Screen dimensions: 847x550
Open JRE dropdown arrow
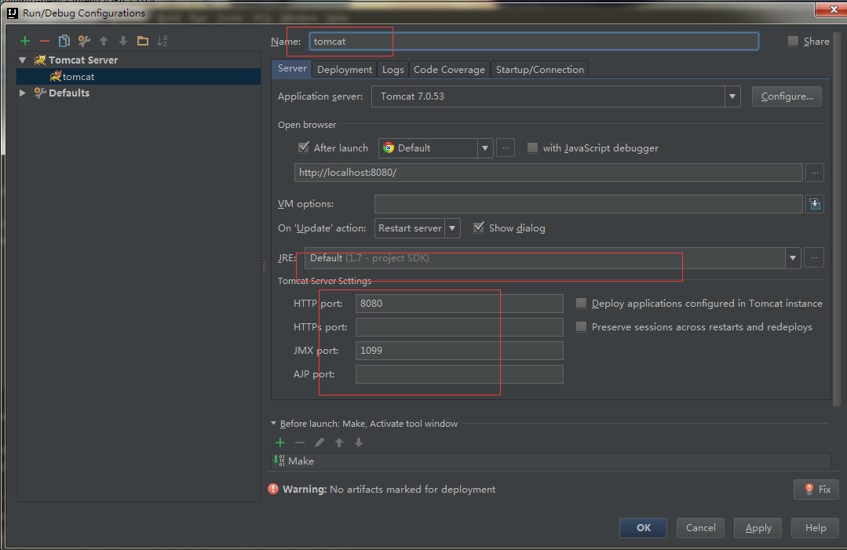pyautogui.click(x=792, y=258)
